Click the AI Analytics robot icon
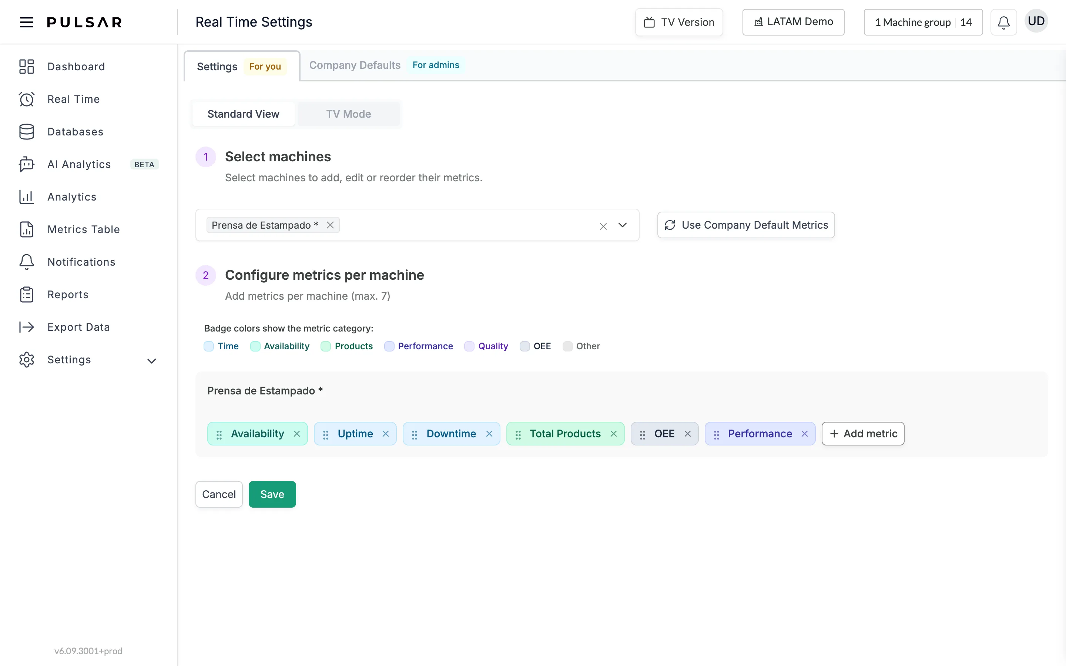The height and width of the screenshot is (666, 1066). (26, 164)
